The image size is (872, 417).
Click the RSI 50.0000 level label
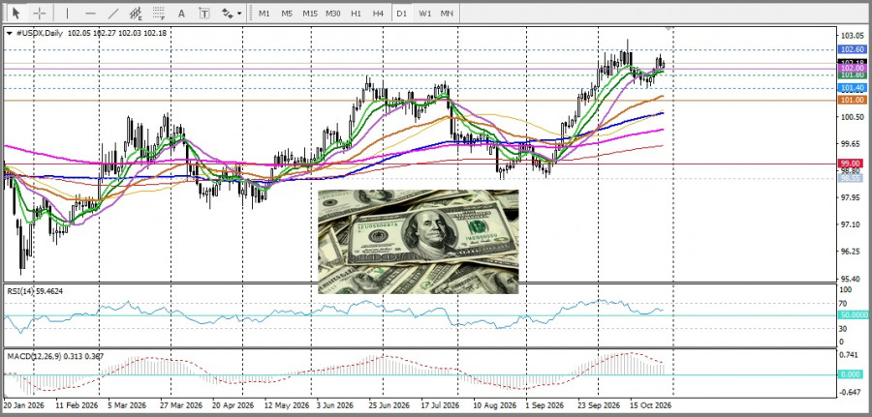[852, 314]
